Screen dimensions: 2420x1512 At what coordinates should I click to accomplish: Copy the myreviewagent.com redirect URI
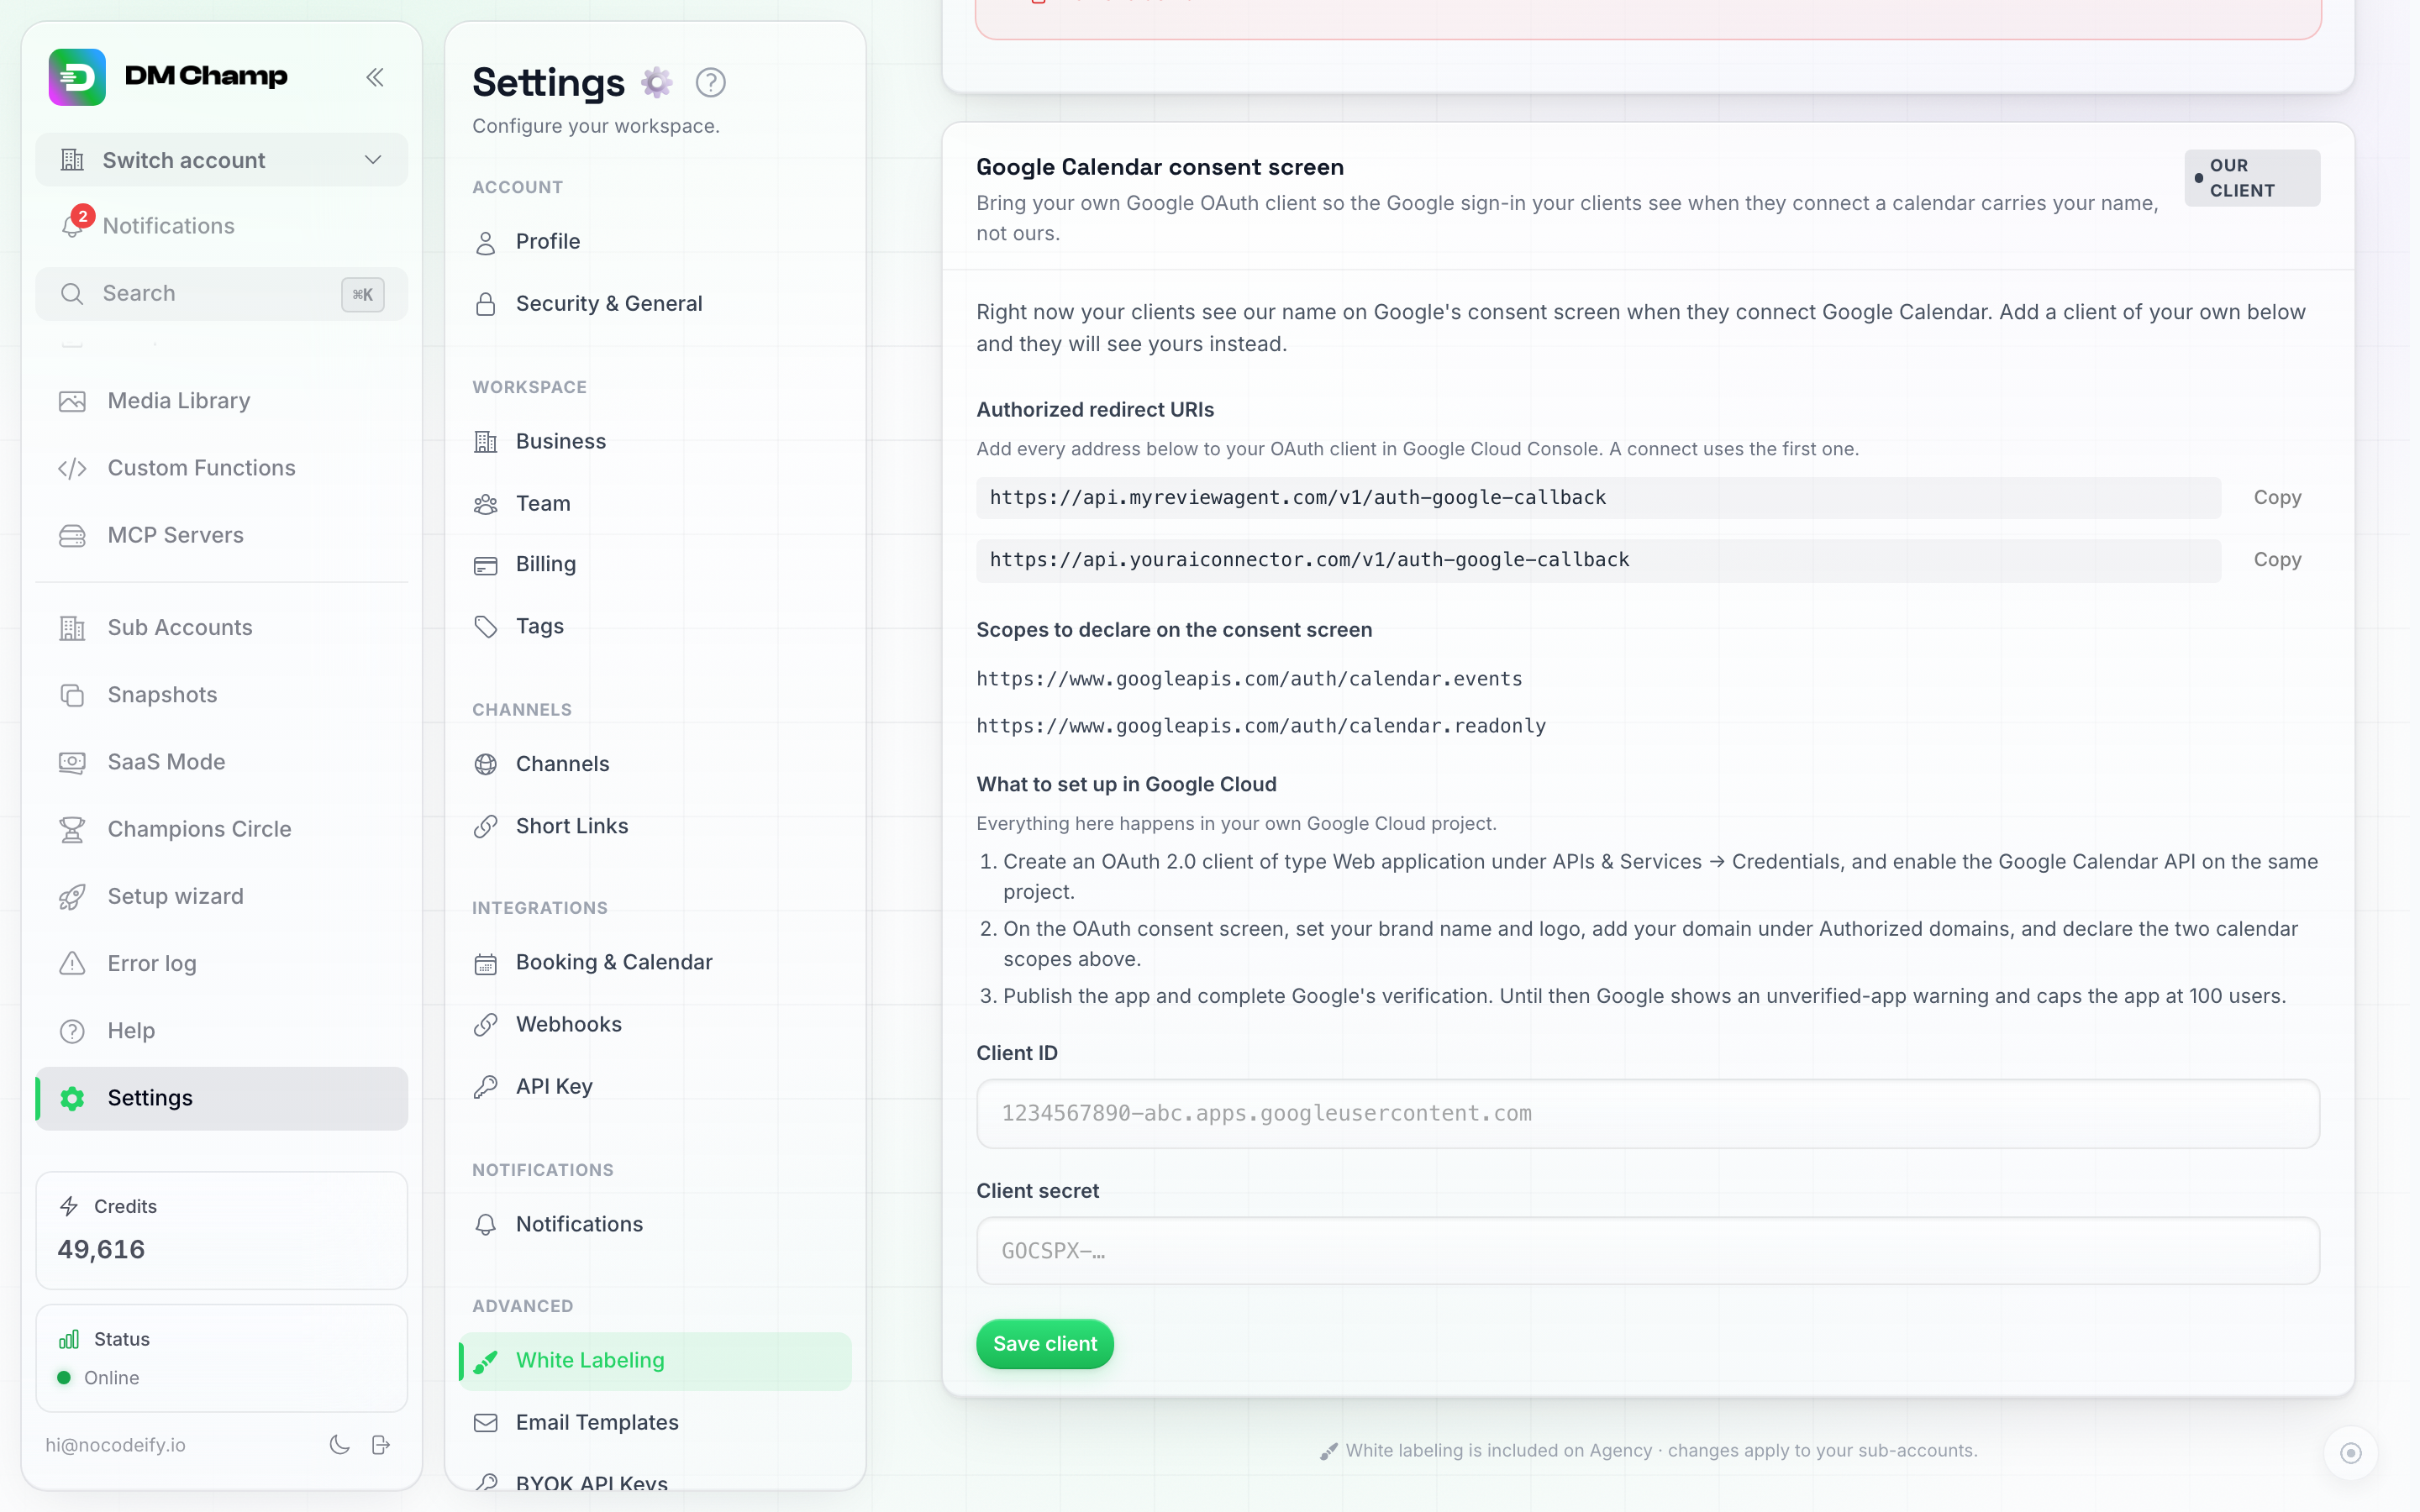pos(2277,498)
